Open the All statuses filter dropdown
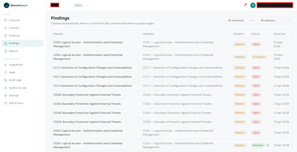 (x=275, y=20)
